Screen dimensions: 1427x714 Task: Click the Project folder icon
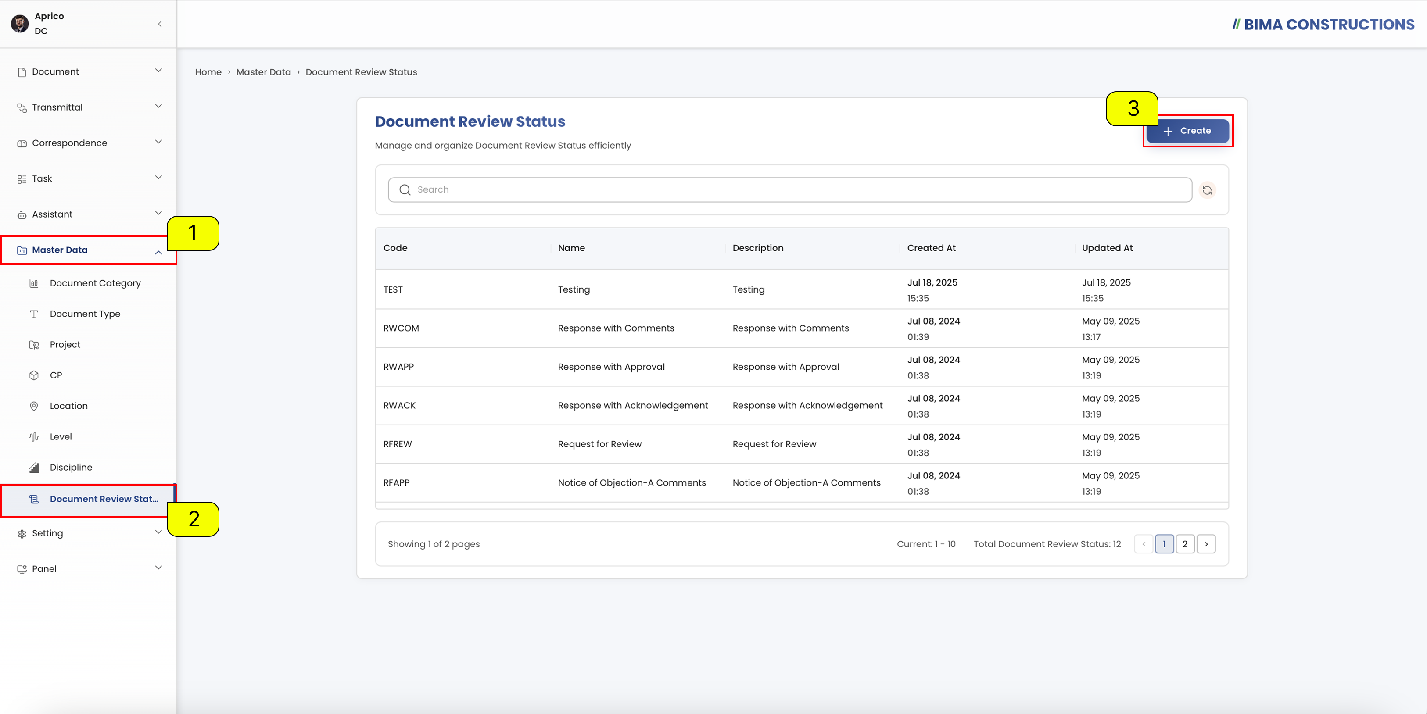click(34, 345)
